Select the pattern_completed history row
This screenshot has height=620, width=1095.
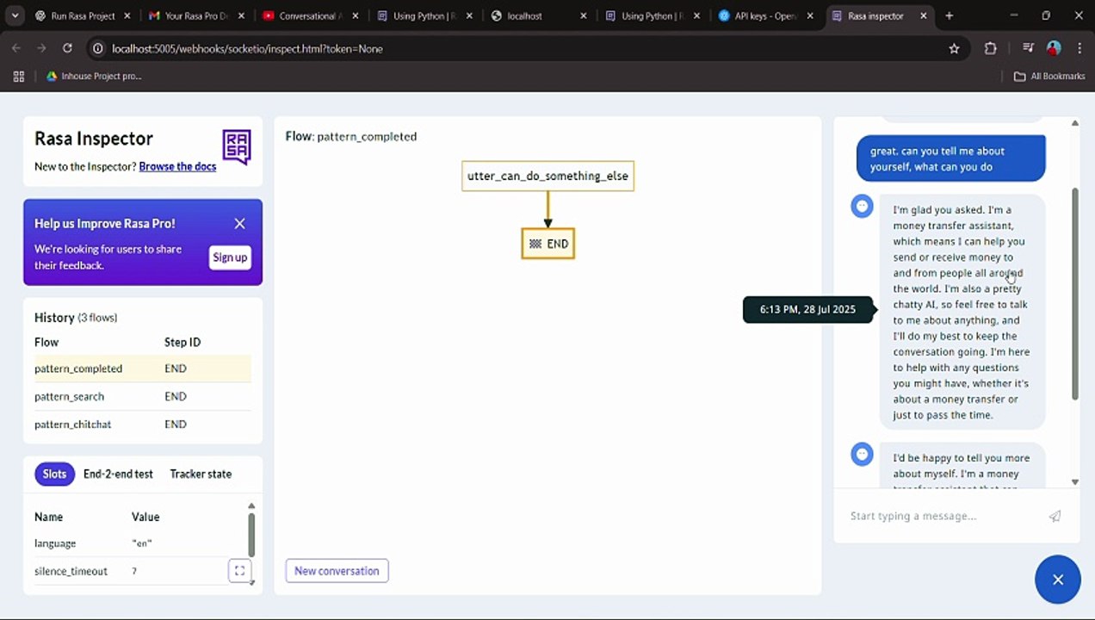(x=143, y=369)
